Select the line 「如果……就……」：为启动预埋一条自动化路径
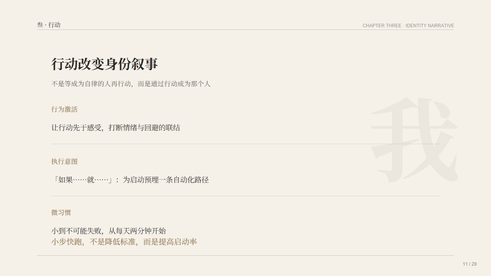This screenshot has height=276, width=491. [x=130, y=180]
